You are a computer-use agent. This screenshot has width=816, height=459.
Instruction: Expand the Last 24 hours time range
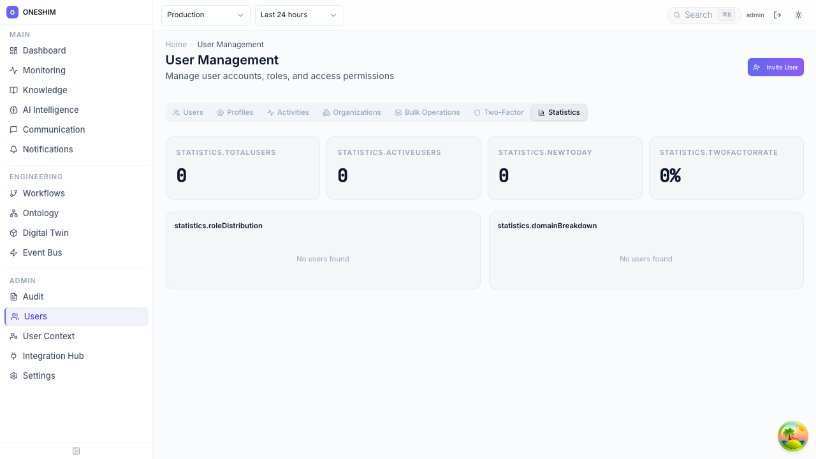point(299,15)
